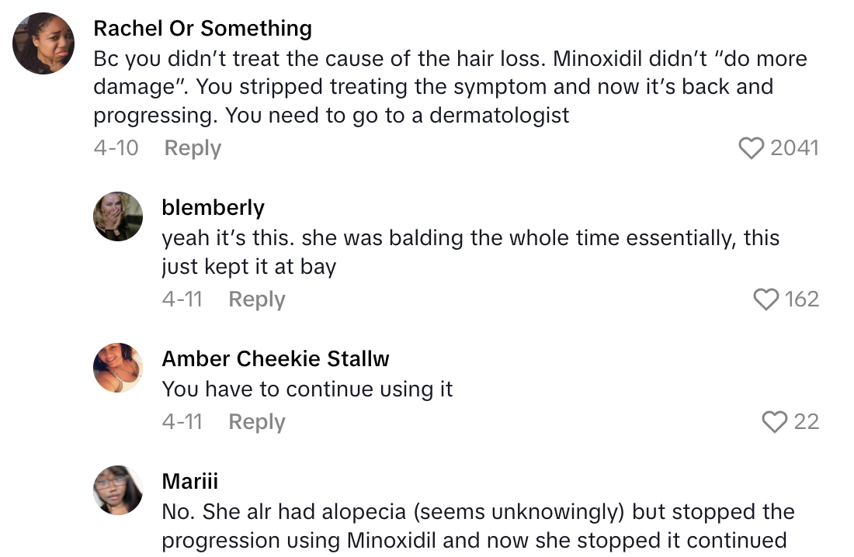This screenshot has height=557, width=854.
Task: Open the Rachel Or Something username
Action: 203,29
